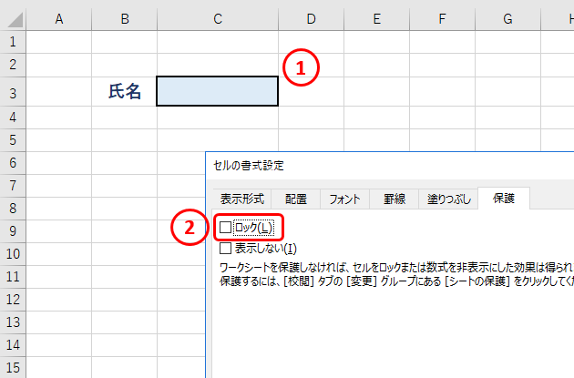Viewport: 574px width, 378px height.
Task: Select row 4 header
Action: pos(13,117)
